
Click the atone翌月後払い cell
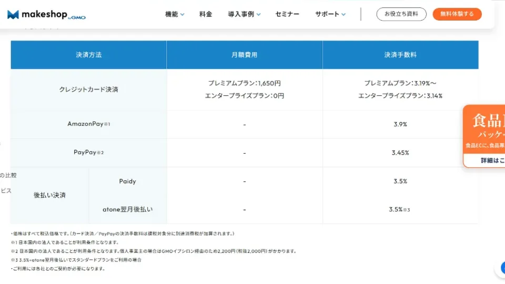[x=127, y=209]
